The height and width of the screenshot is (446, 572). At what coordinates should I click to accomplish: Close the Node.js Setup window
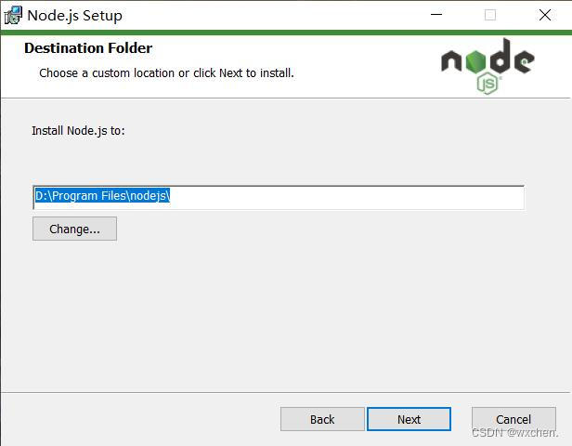point(545,15)
